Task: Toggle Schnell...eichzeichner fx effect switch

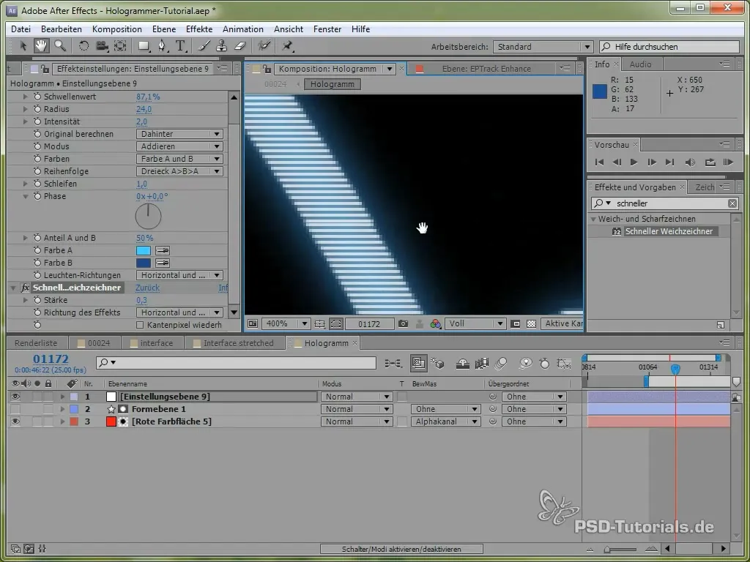Action: click(x=25, y=288)
